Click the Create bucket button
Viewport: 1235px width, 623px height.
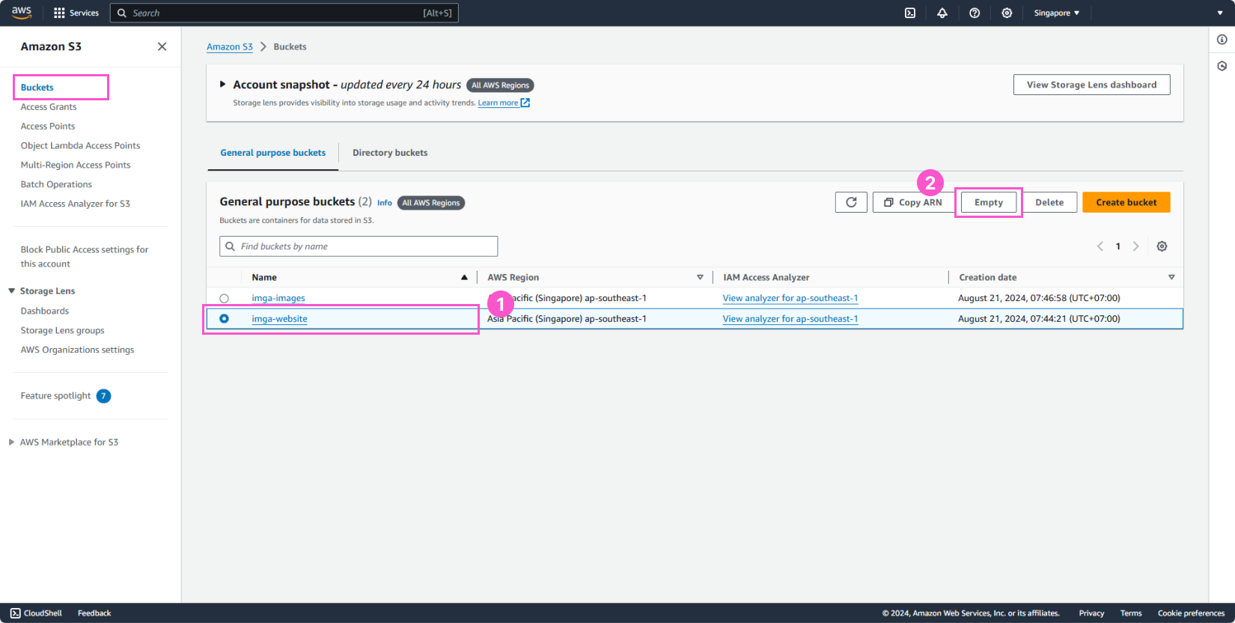(1126, 202)
